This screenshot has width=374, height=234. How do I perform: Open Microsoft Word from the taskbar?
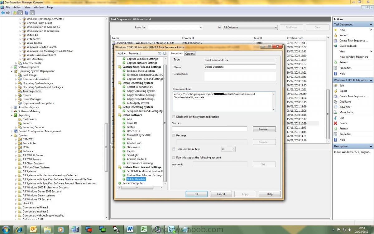pos(130,229)
